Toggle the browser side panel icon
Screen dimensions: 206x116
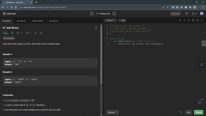pyautogui.click(x=194, y=7)
